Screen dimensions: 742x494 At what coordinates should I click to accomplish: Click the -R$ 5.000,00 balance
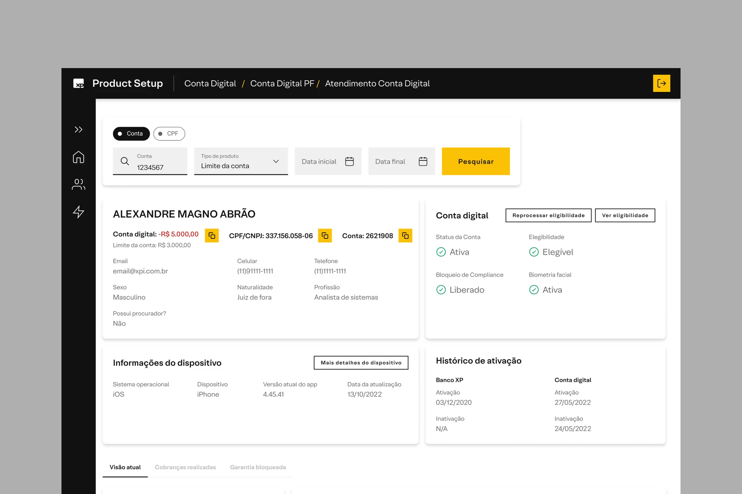click(178, 234)
